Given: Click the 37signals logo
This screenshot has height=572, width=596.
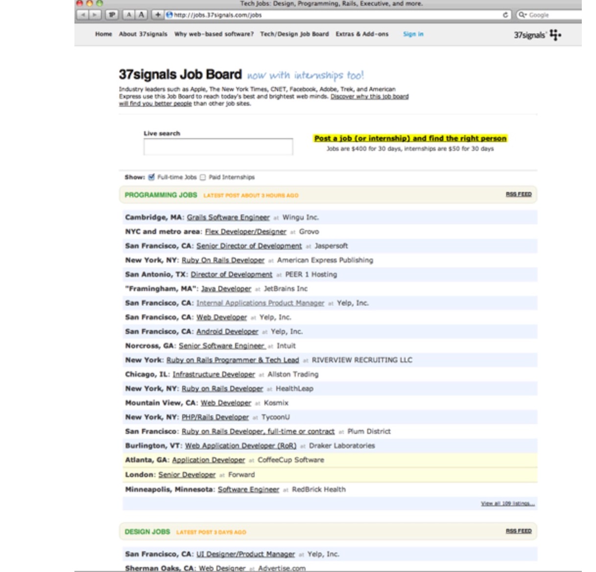Looking at the screenshot, I should [x=537, y=35].
